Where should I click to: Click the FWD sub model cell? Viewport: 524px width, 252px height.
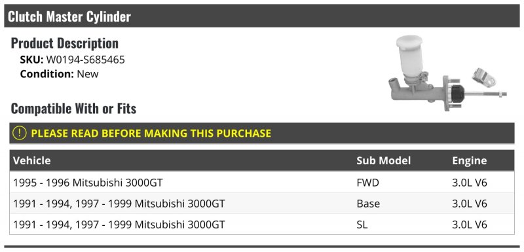click(368, 183)
